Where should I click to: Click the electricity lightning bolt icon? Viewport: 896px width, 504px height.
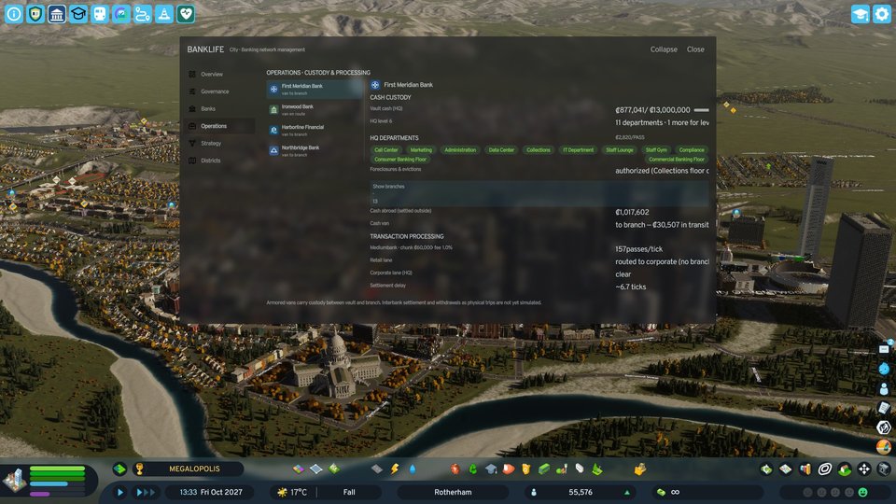pyautogui.click(x=394, y=469)
